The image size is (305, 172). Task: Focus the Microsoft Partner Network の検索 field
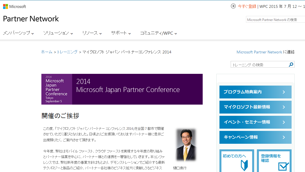point(275,20)
